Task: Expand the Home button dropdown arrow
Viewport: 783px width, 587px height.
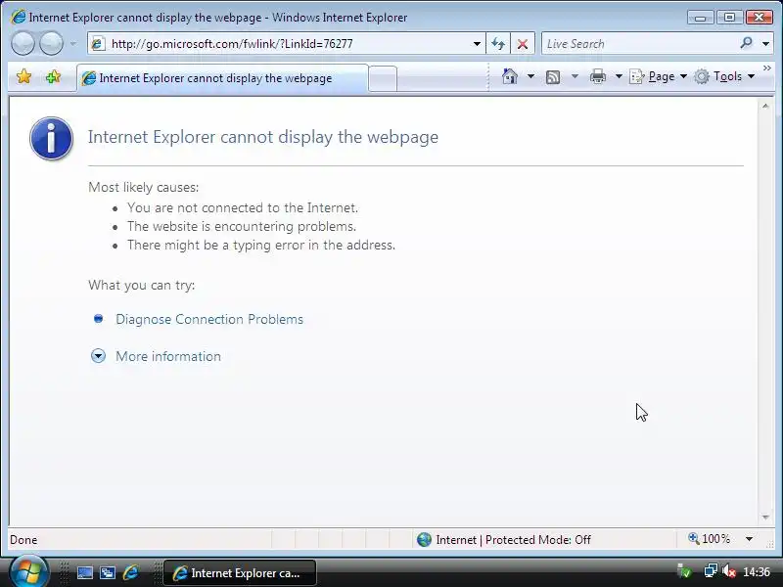Action: coord(530,76)
